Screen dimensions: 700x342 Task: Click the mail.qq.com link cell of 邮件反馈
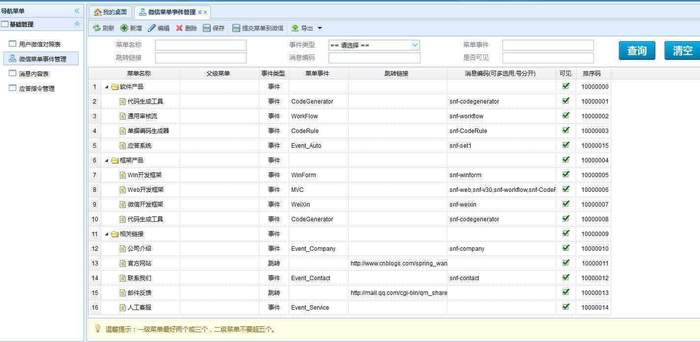[398, 293]
